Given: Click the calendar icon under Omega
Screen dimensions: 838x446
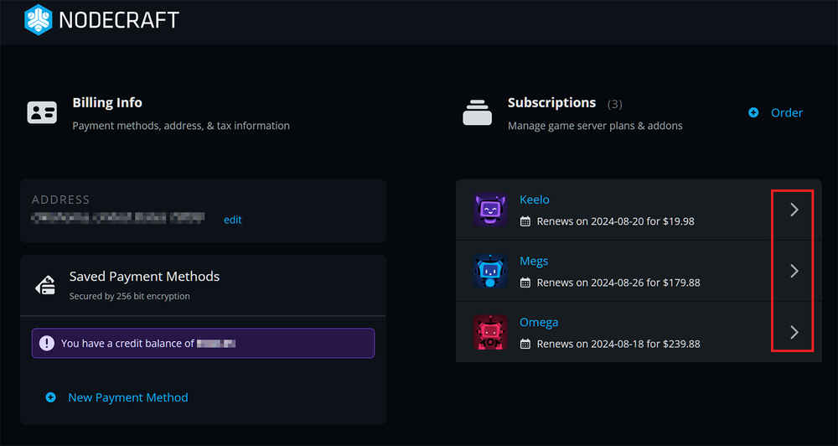Looking at the screenshot, I should click(x=525, y=345).
